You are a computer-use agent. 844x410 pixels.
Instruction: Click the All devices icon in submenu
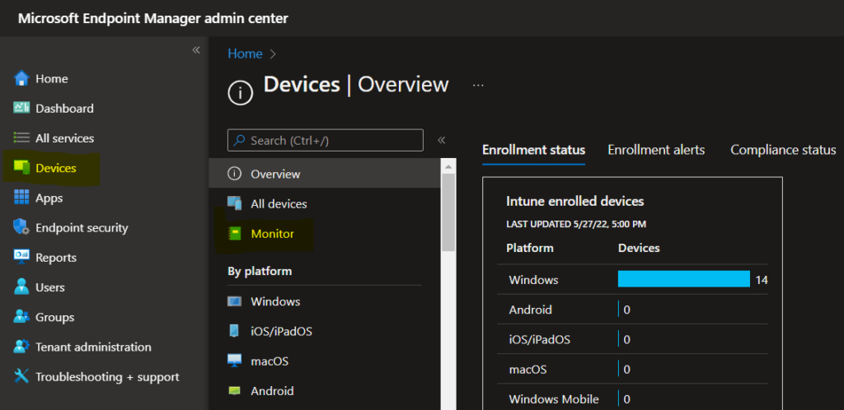point(234,203)
